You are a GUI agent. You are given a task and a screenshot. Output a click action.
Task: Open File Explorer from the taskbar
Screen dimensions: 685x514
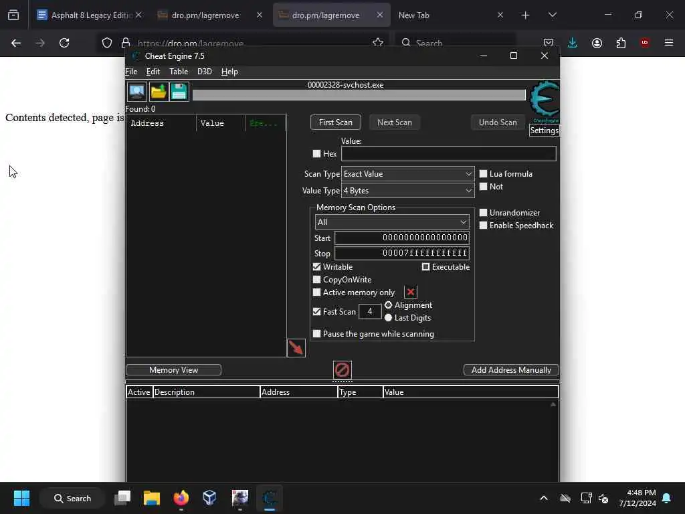coord(152,498)
